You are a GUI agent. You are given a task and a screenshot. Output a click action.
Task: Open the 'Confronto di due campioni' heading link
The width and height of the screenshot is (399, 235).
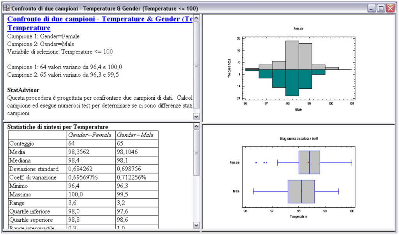100,19
